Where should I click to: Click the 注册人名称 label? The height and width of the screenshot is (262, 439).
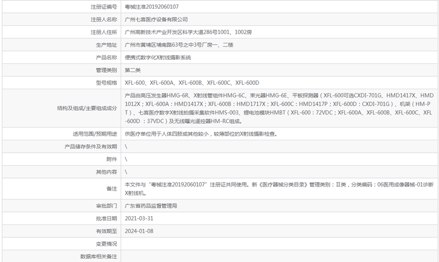coord(104,20)
